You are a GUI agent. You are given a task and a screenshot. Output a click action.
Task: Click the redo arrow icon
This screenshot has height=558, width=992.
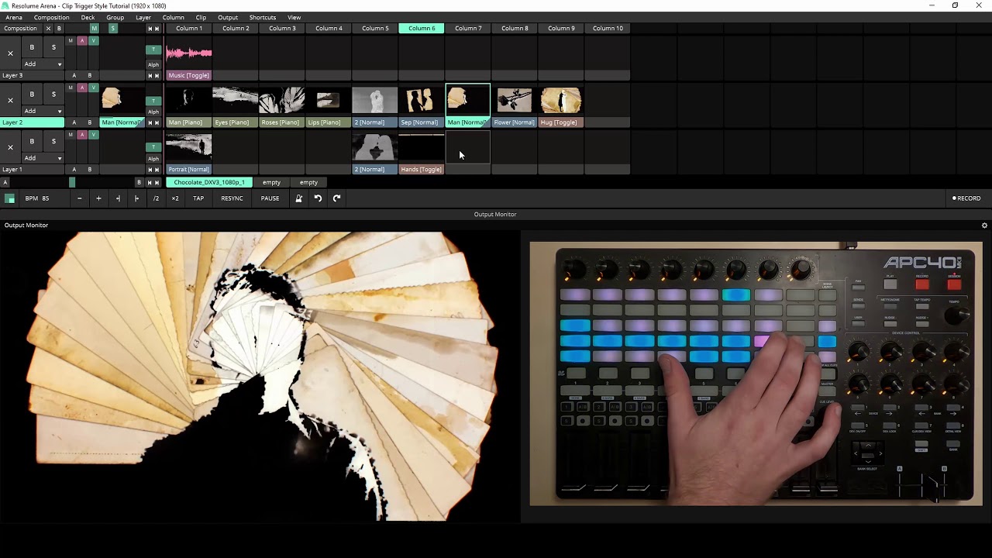click(336, 198)
